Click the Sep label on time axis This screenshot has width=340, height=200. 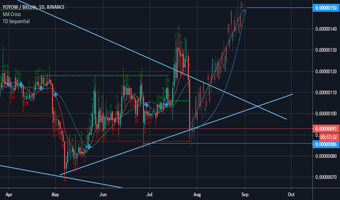tap(245, 195)
